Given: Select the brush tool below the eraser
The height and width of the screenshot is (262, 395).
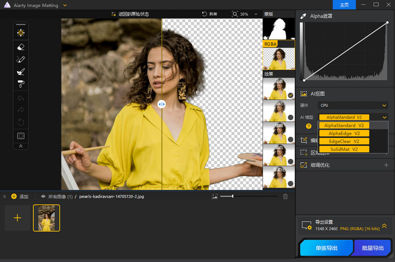Looking at the screenshot, I should (x=20, y=59).
